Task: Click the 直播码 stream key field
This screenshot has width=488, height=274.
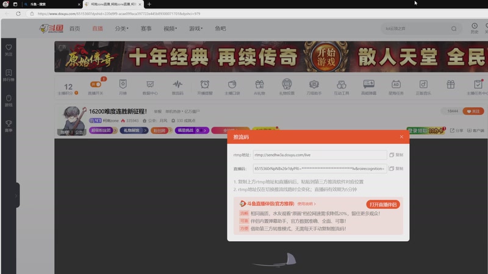Action: pyautogui.click(x=320, y=169)
